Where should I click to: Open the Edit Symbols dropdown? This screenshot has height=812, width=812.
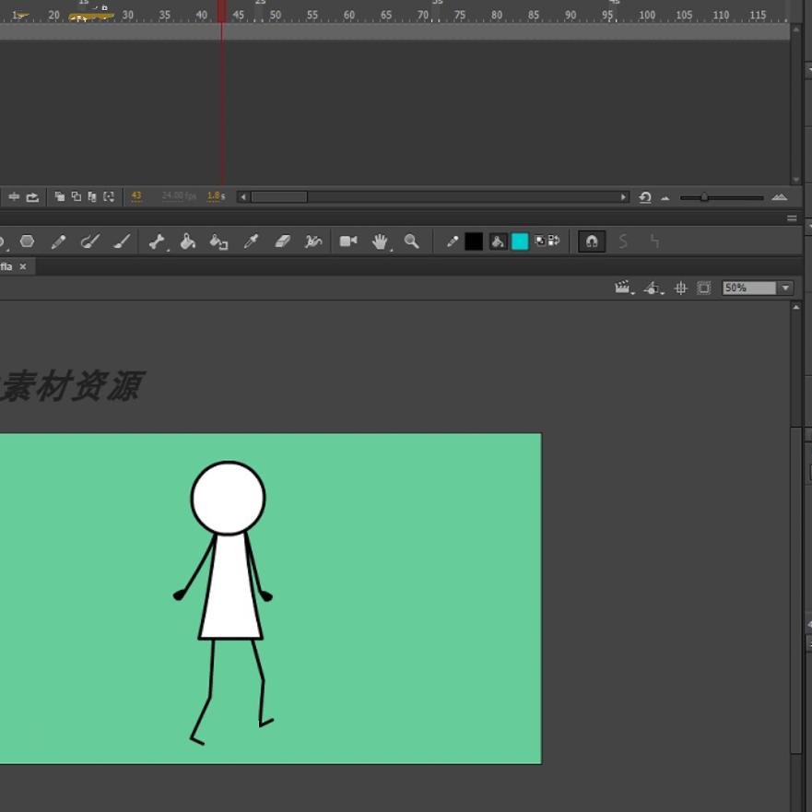[x=653, y=288]
